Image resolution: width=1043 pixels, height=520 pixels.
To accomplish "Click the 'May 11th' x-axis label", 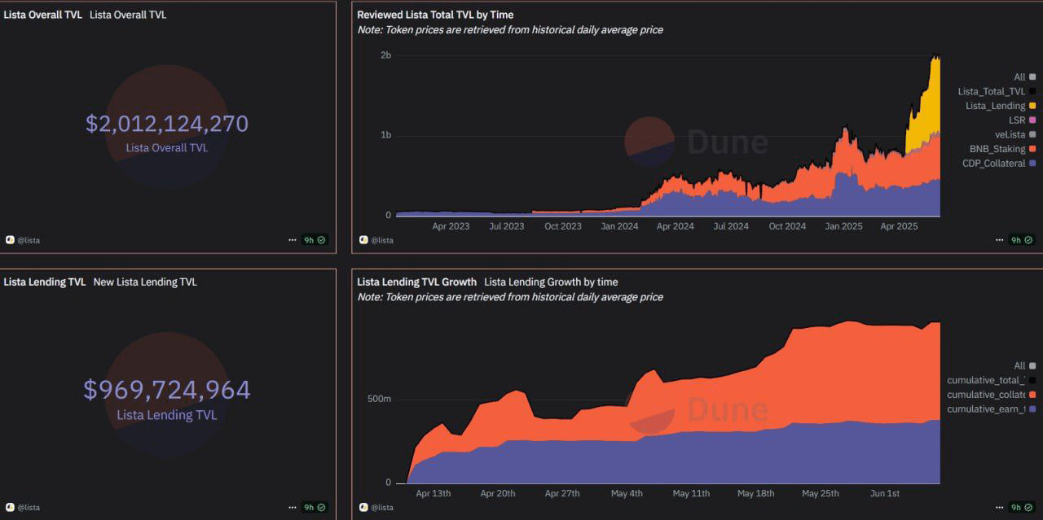I will [x=691, y=493].
